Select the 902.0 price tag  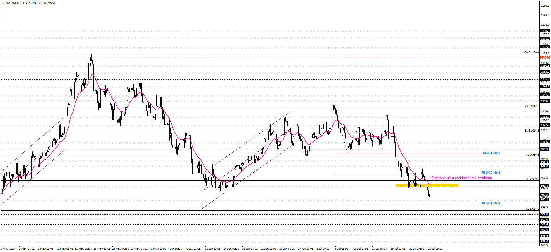544,230
